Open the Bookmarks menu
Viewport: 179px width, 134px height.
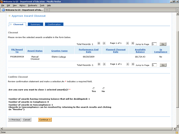click(33, 6)
